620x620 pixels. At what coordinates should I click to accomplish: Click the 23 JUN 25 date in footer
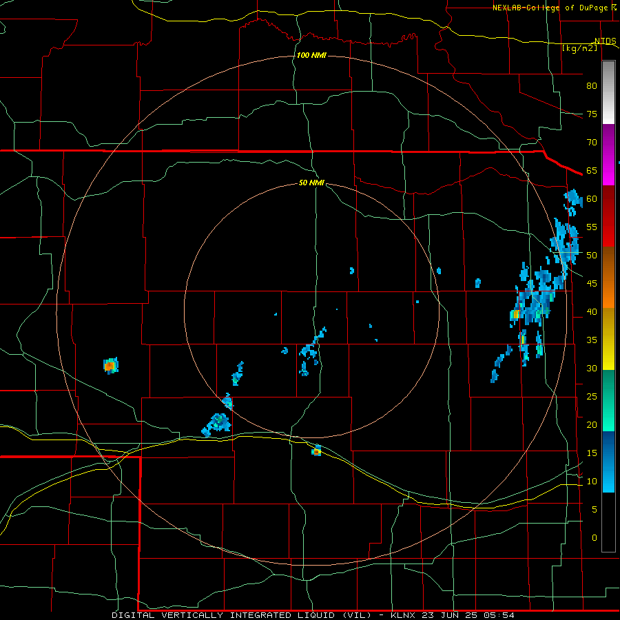451,615
